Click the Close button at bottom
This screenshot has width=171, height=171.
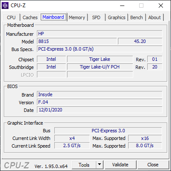(x=153, y=165)
